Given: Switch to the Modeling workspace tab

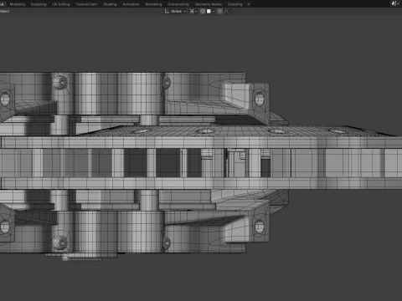Looking at the screenshot, I should click(x=18, y=4).
